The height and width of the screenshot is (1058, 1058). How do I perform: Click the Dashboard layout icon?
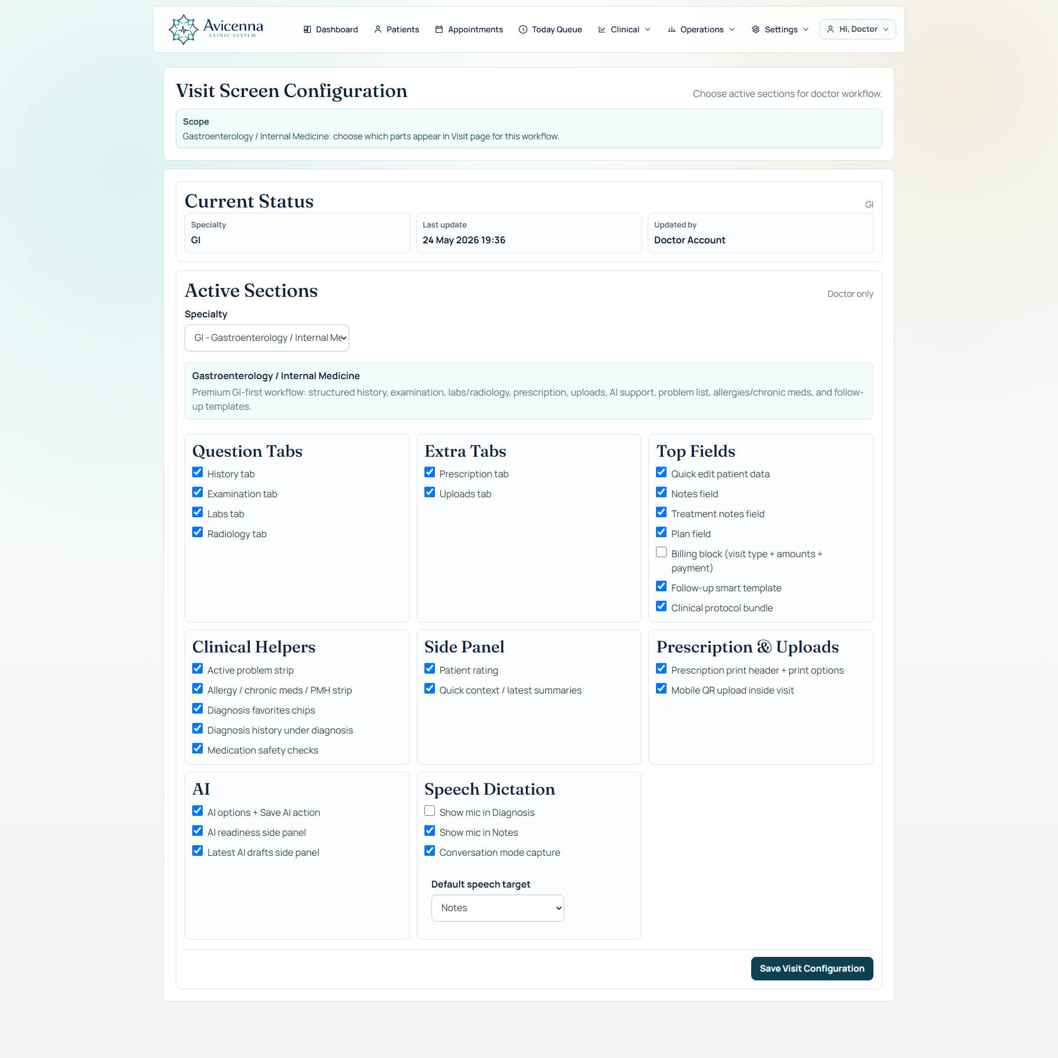point(307,29)
